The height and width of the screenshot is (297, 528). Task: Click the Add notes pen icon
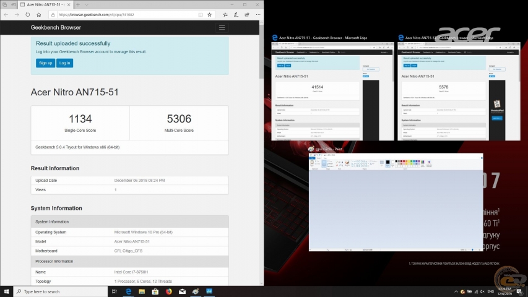click(x=236, y=14)
